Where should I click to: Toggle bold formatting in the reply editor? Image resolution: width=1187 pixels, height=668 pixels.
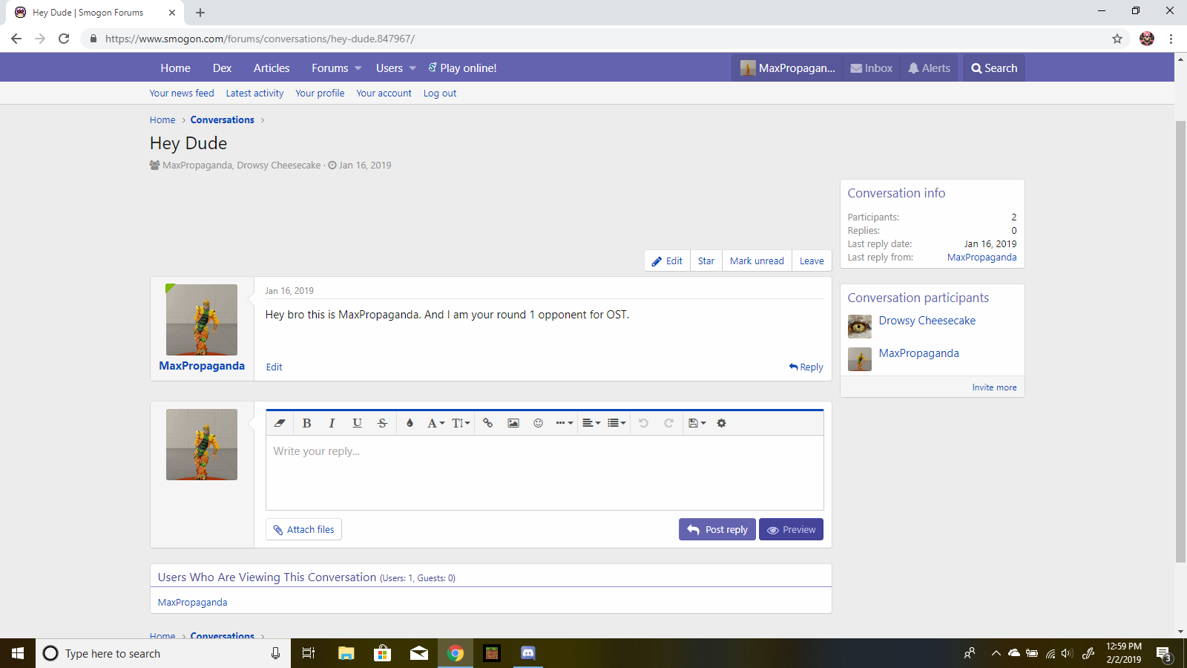coord(306,423)
